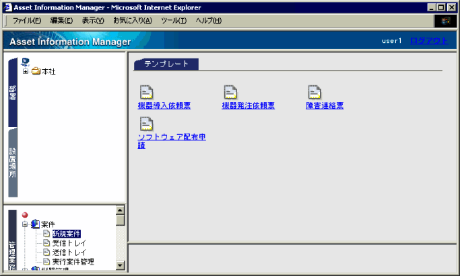Click the 本社 folder icon
460x276 pixels.
(x=36, y=71)
